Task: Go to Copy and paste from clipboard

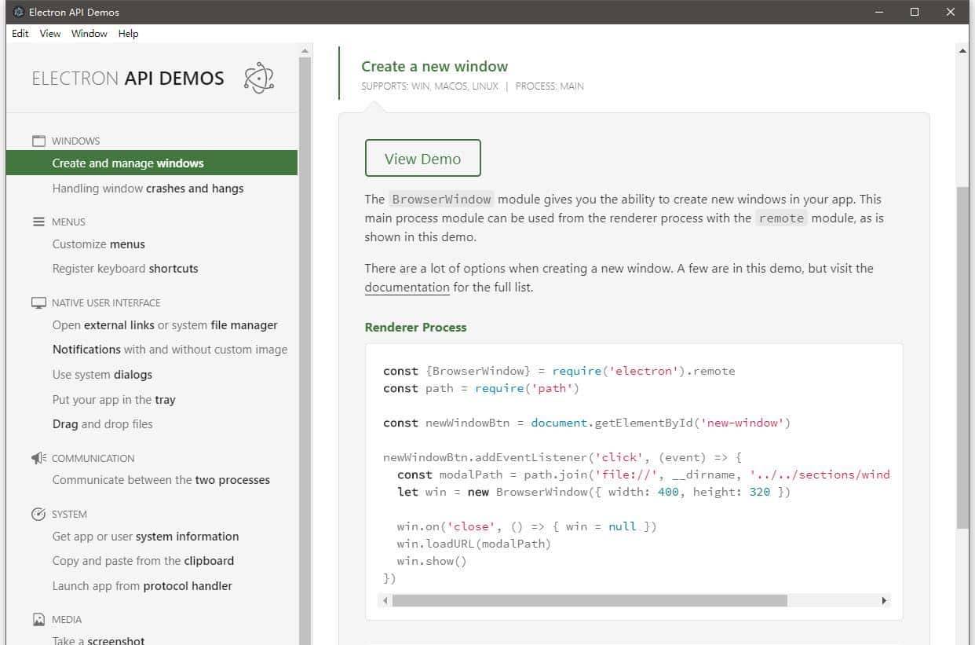Action: [143, 561]
